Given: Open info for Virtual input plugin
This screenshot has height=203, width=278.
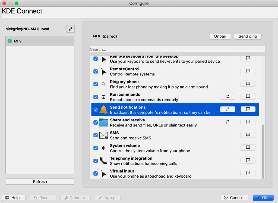Looking at the screenshot, I should (x=248, y=173).
